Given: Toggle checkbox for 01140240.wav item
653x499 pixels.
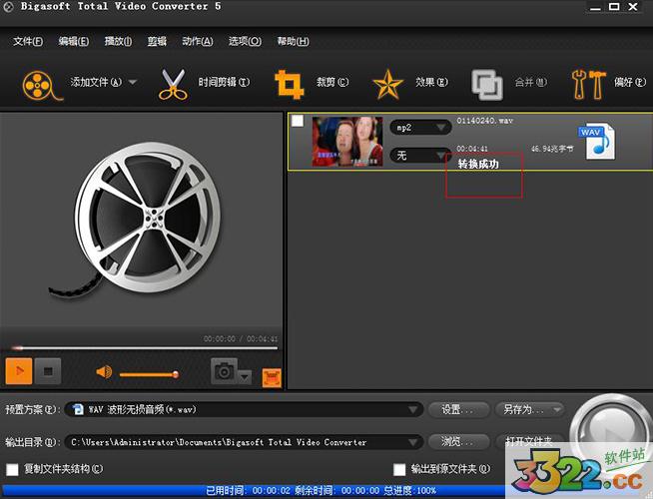Looking at the screenshot, I should tap(298, 121).
